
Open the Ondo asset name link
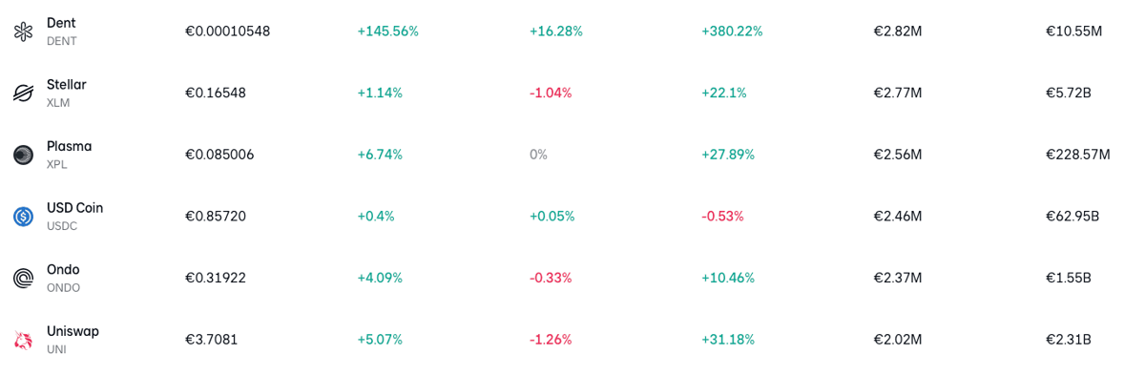click(63, 269)
